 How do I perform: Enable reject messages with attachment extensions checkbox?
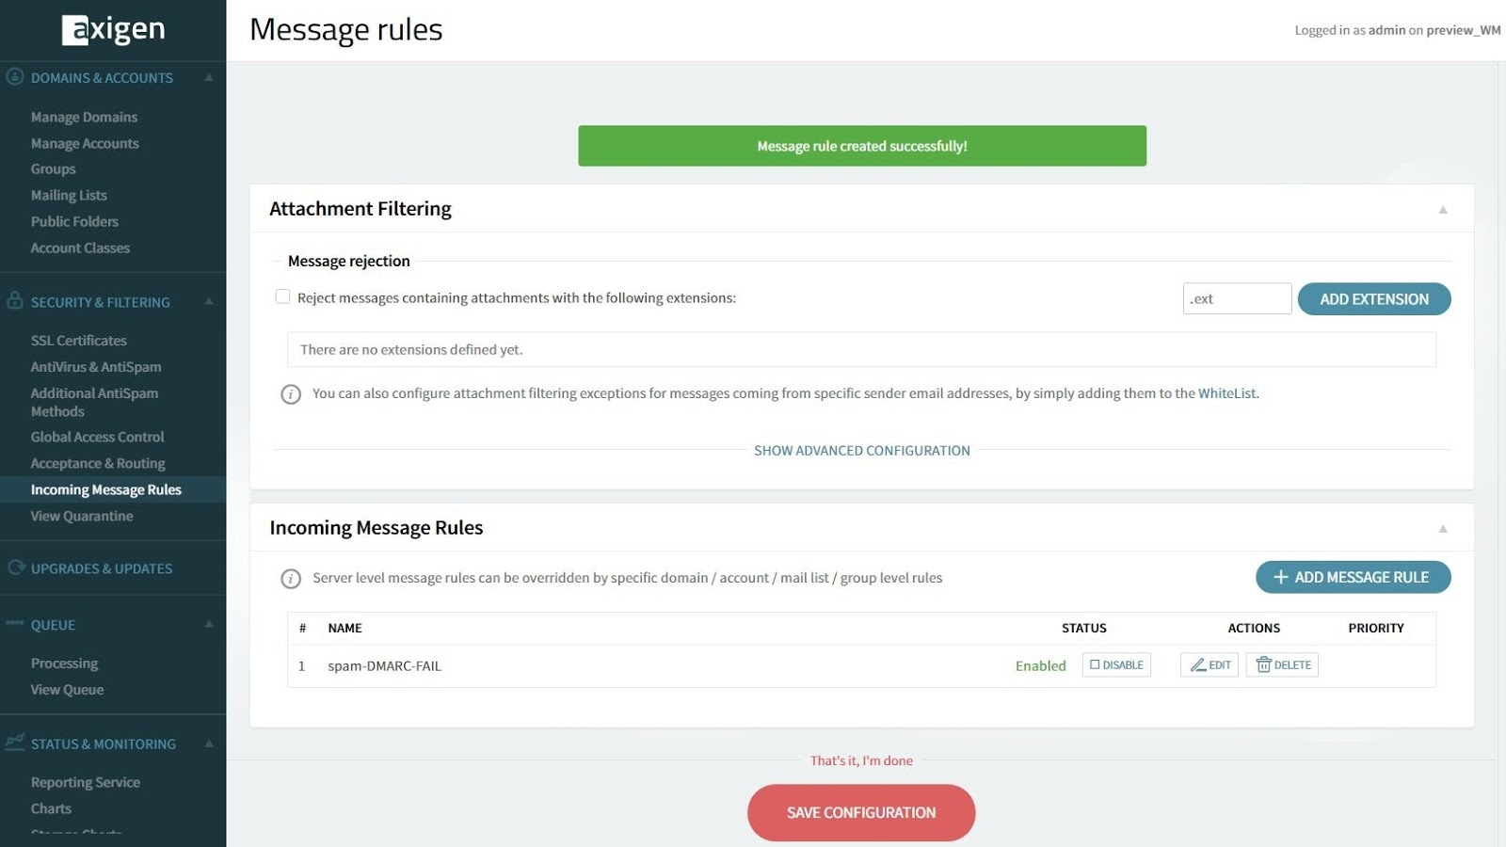(x=282, y=297)
